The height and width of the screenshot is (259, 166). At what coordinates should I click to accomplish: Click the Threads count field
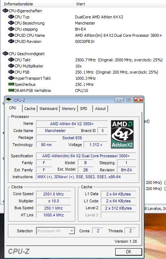tap(130, 231)
